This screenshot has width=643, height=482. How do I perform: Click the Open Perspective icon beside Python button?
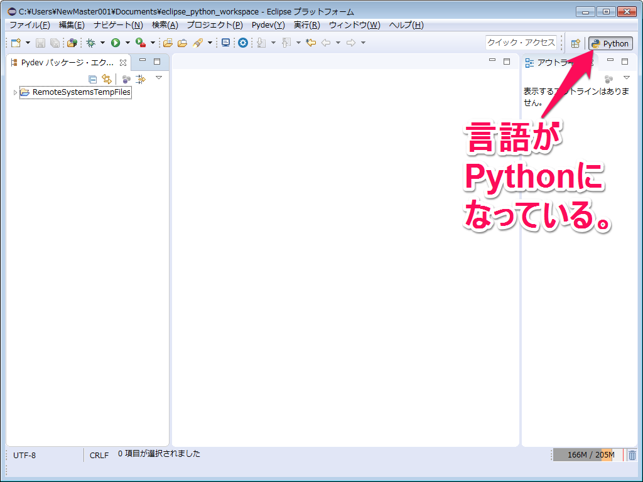point(576,43)
